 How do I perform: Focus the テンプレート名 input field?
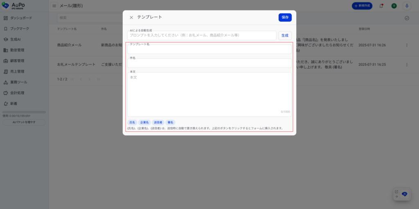(x=209, y=49)
